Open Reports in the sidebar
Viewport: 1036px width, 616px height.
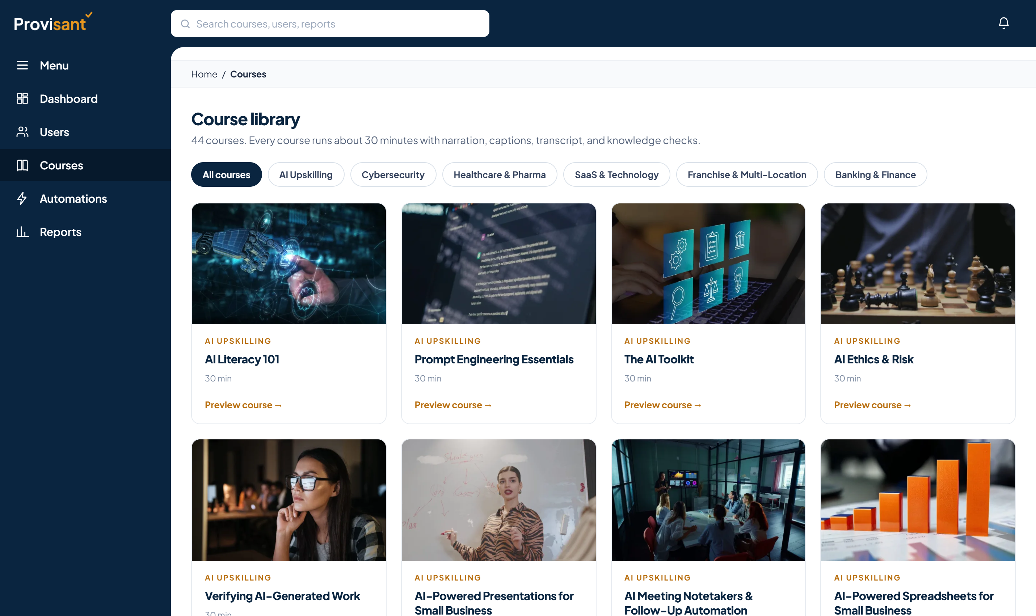point(85,232)
